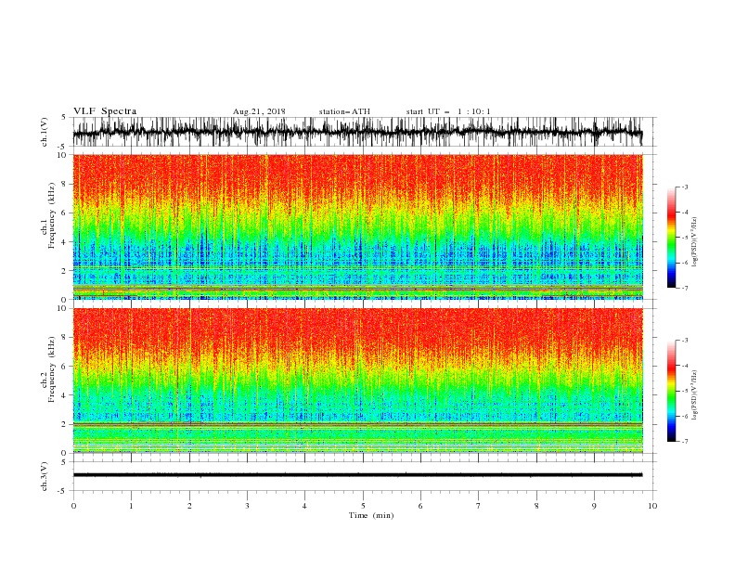Click the "ch.3(V)" axis label
This screenshot has height=568, width=735.
[x=45, y=476]
